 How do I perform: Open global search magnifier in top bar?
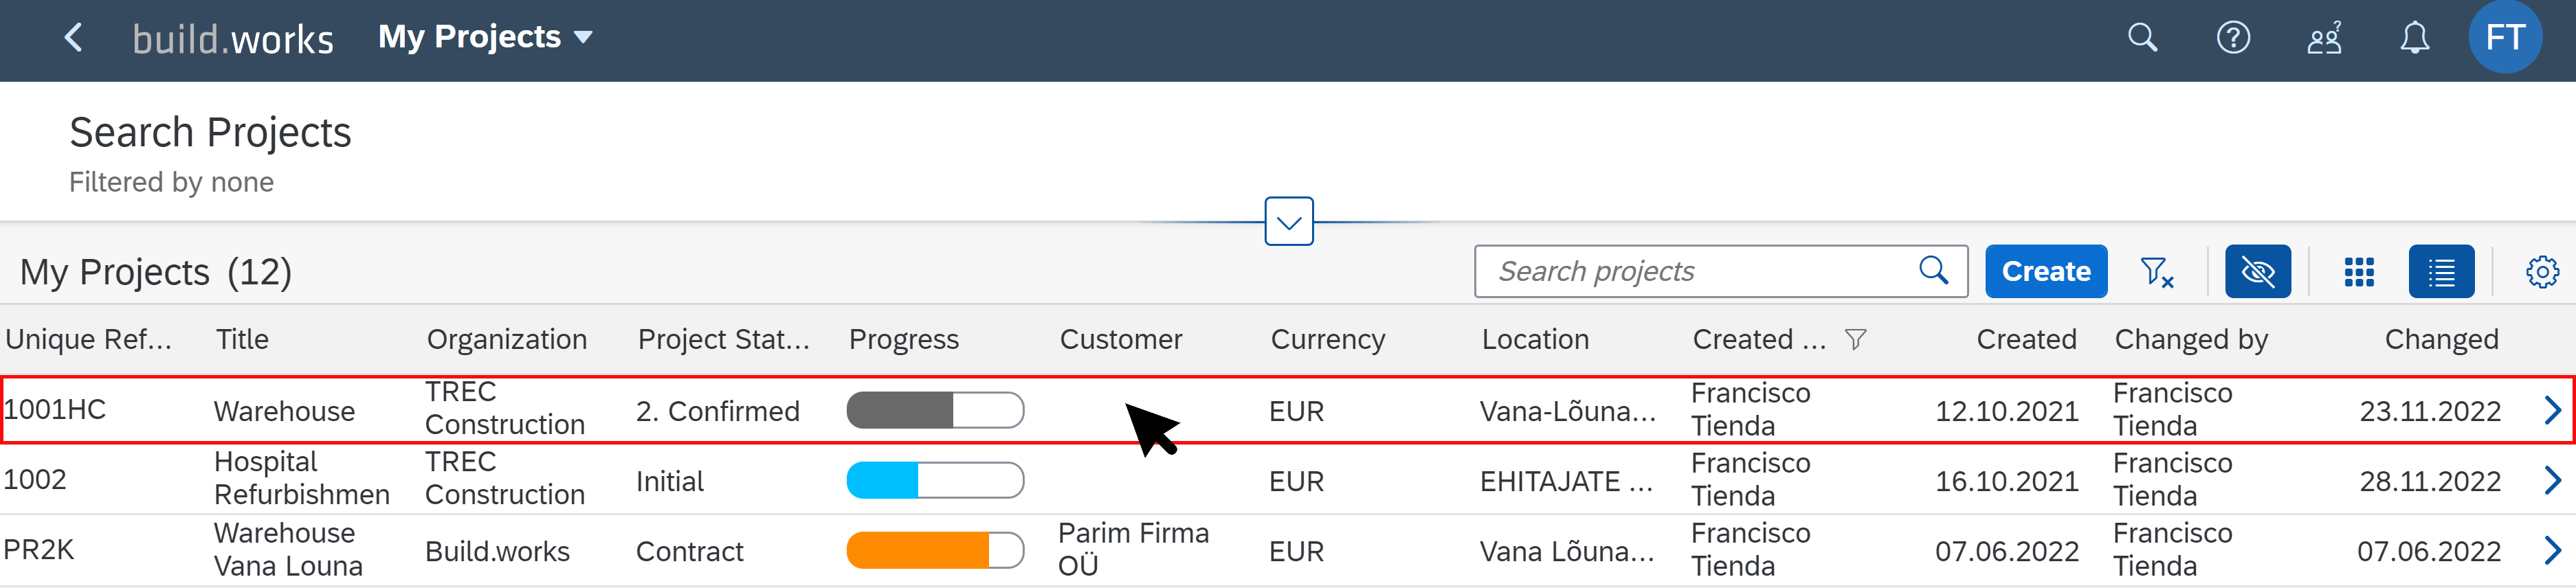point(2142,38)
